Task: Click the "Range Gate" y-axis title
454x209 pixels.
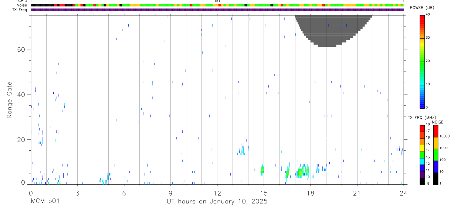Action: click(x=10, y=100)
